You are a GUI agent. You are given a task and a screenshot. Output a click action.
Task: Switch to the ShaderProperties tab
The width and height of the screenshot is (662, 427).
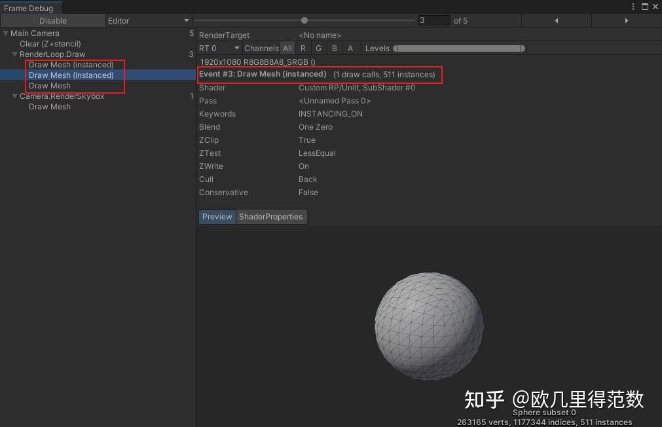tap(271, 216)
